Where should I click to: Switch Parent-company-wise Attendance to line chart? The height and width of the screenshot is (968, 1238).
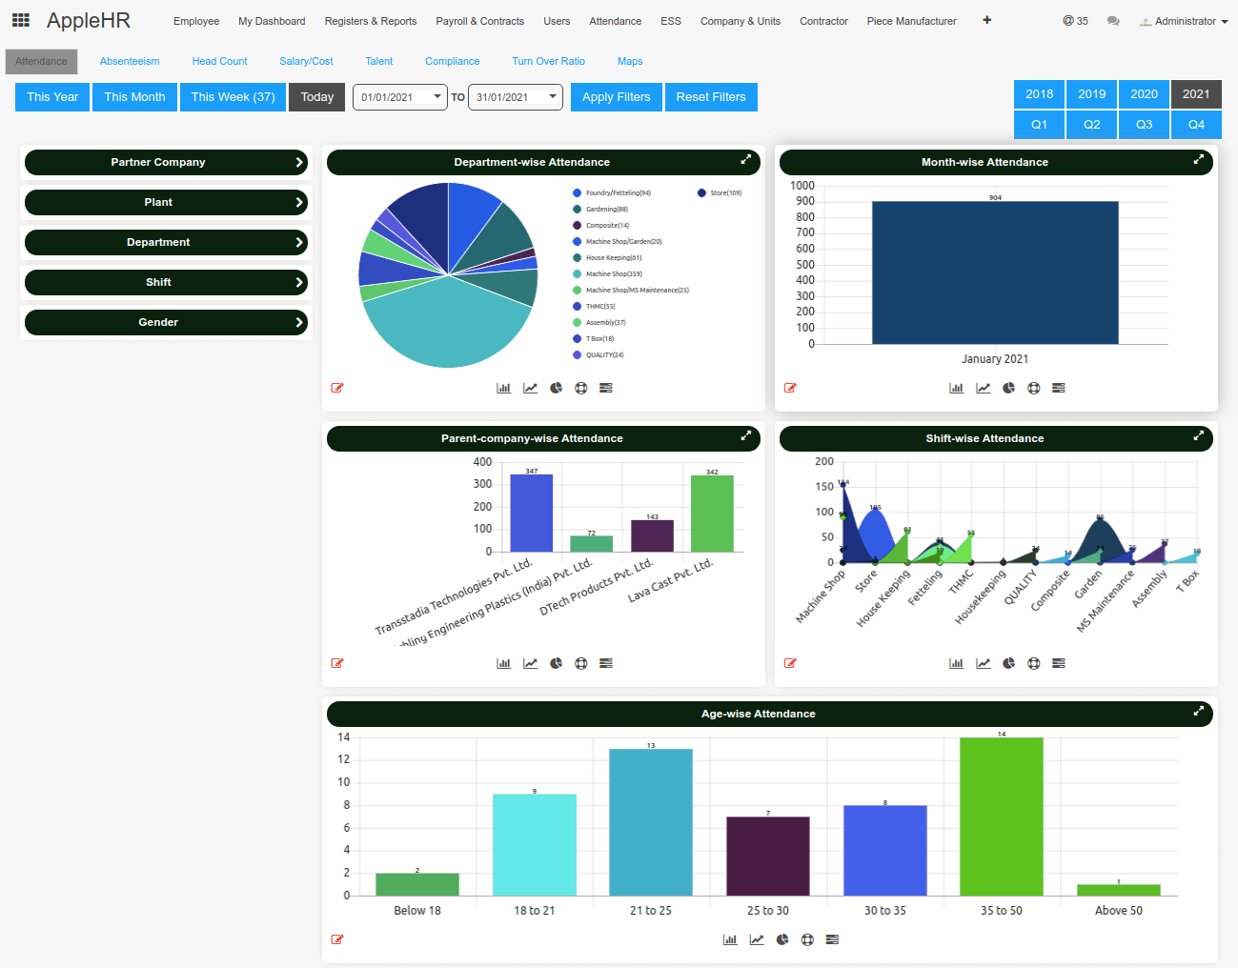(x=530, y=663)
